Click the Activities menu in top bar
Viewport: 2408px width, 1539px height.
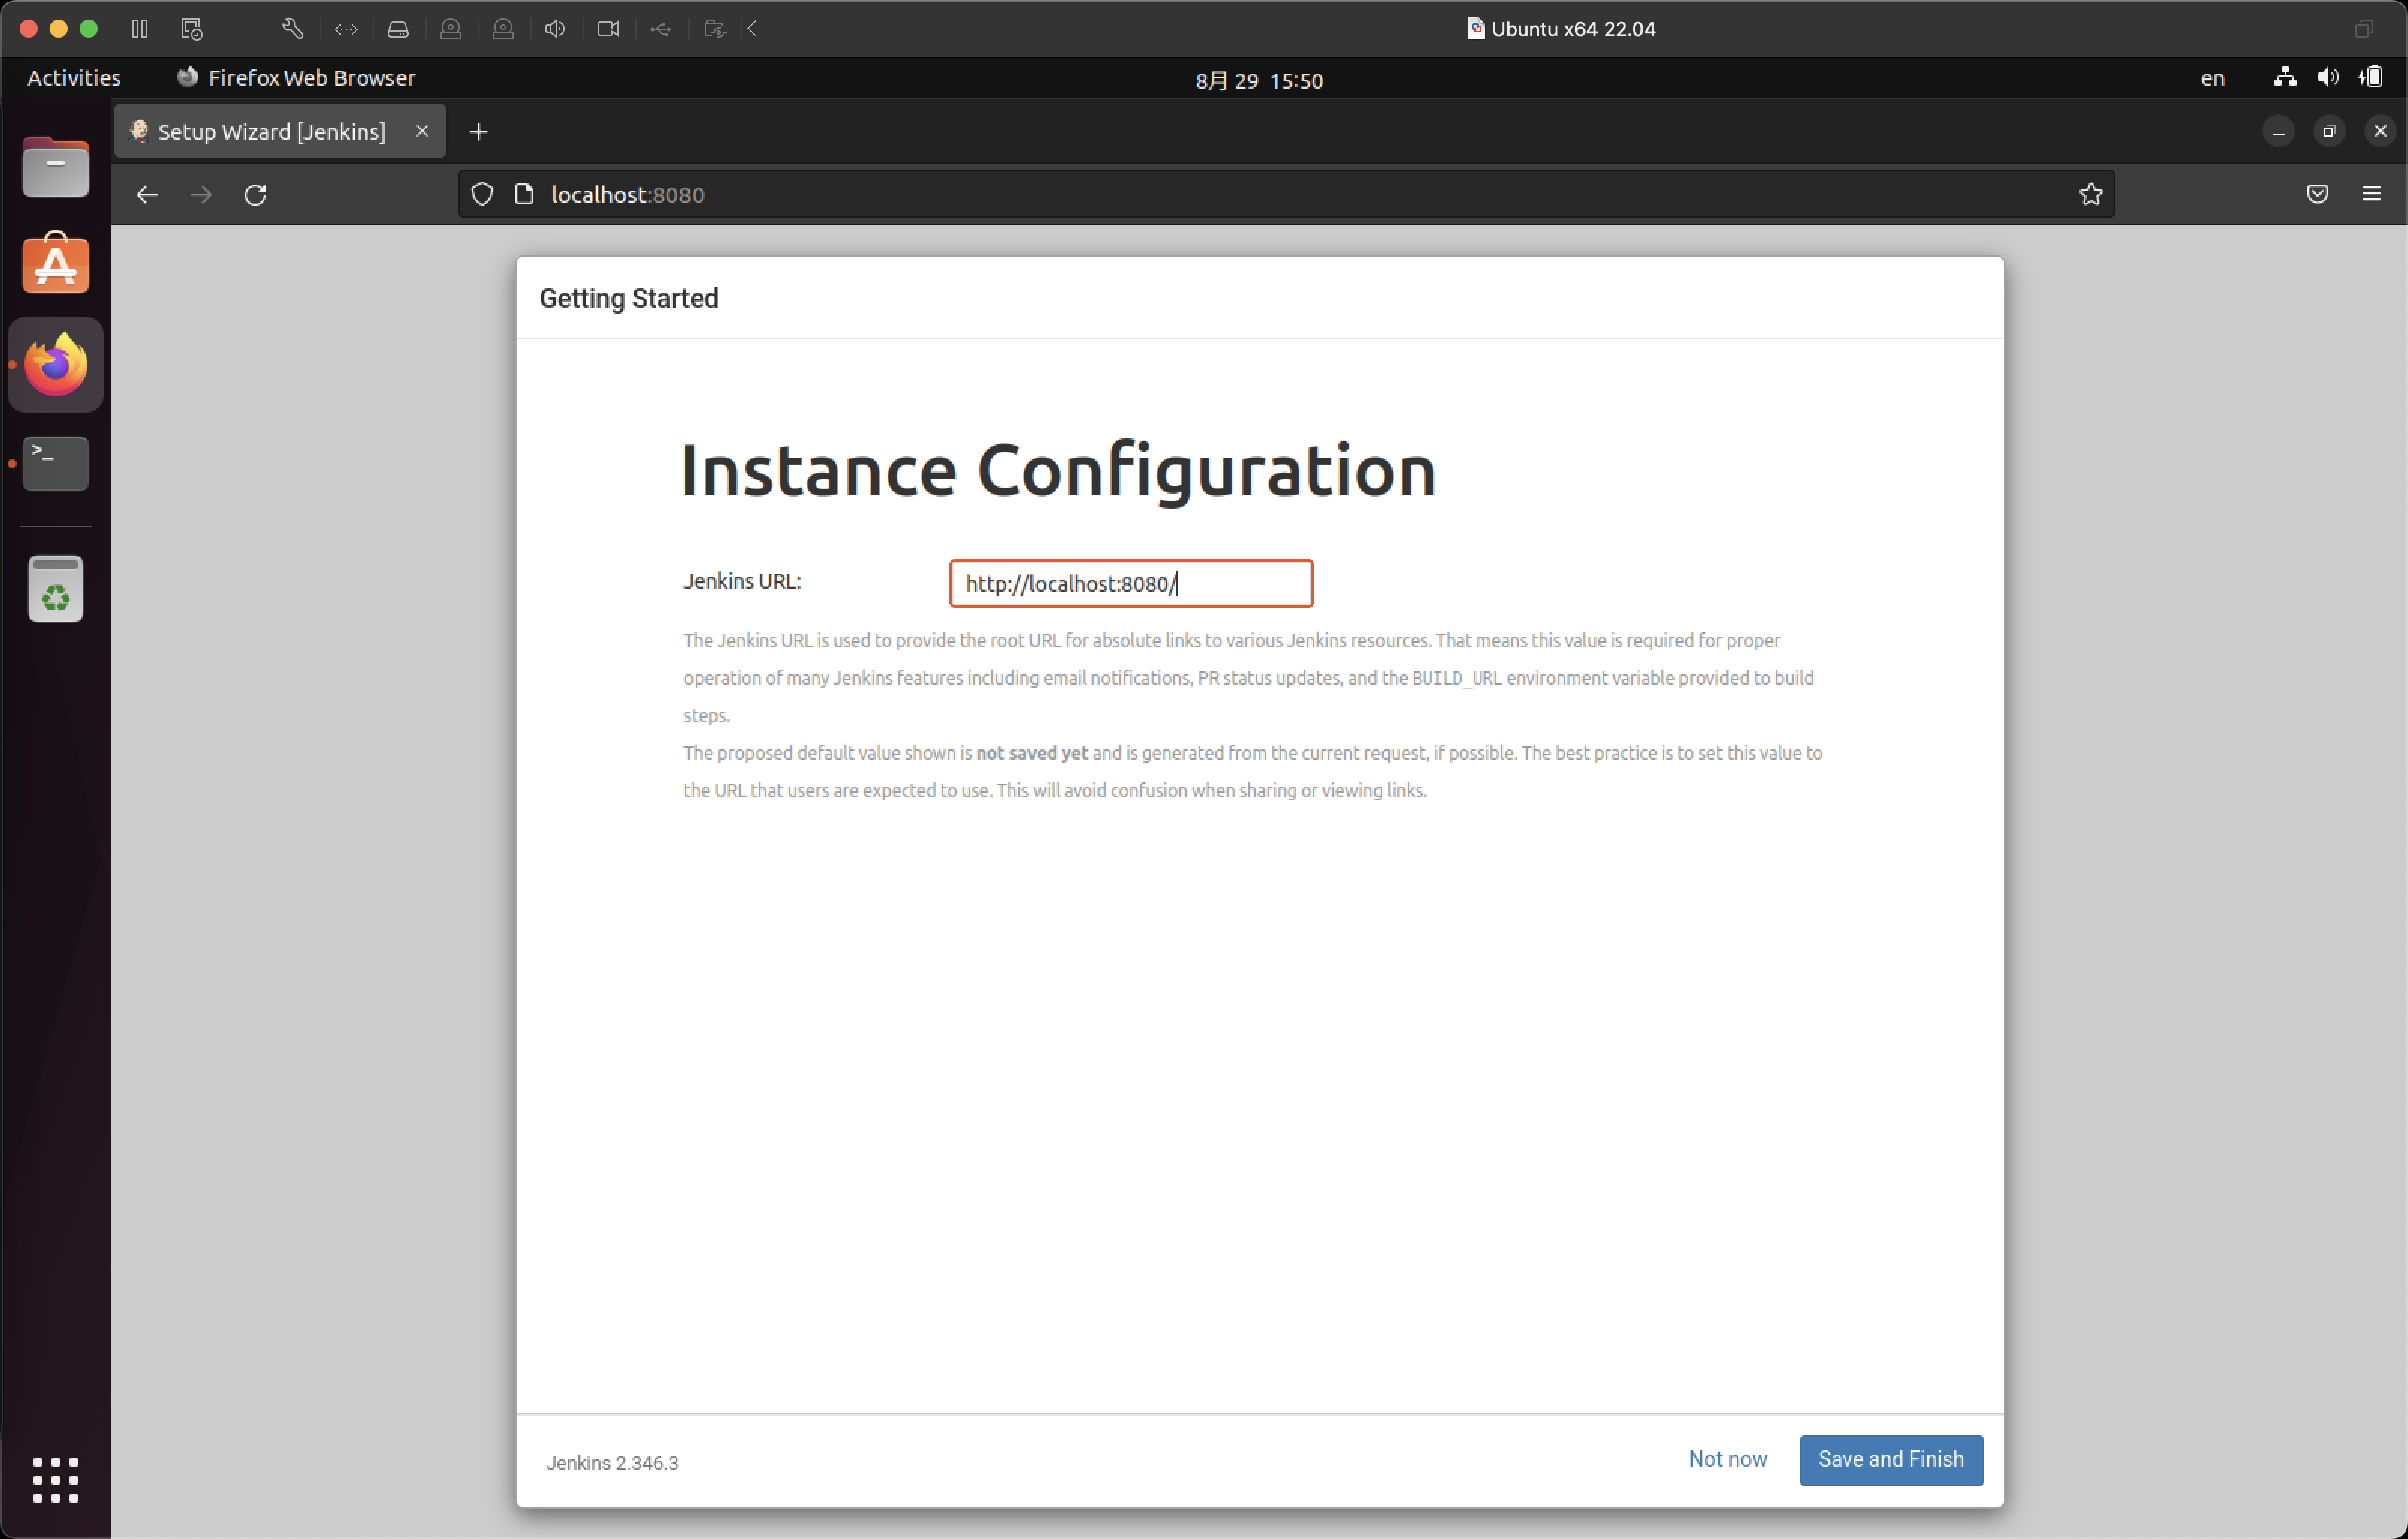coord(74,77)
